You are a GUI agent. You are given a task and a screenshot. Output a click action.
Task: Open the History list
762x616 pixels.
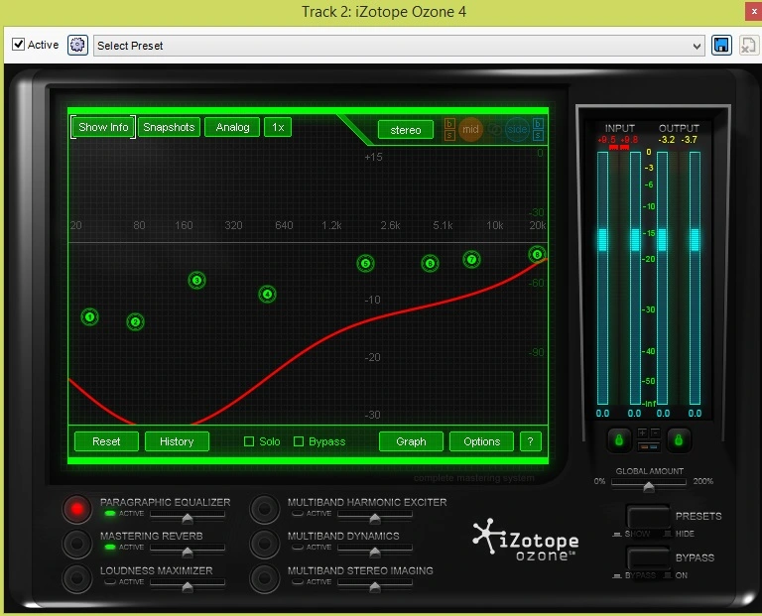(x=177, y=441)
